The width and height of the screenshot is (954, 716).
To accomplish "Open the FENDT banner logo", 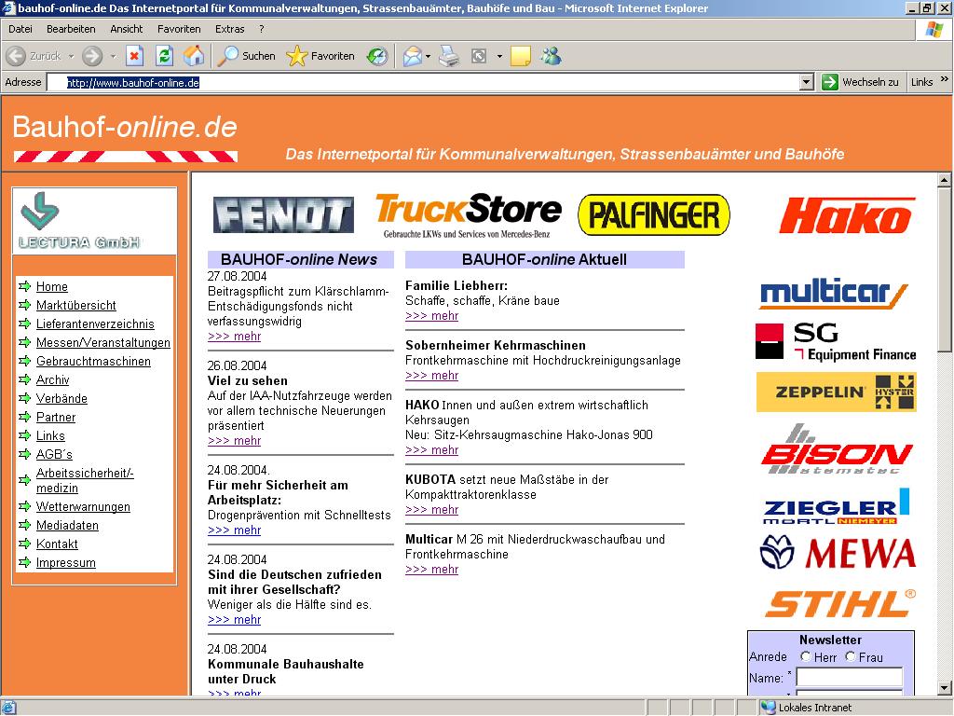I will [283, 214].
